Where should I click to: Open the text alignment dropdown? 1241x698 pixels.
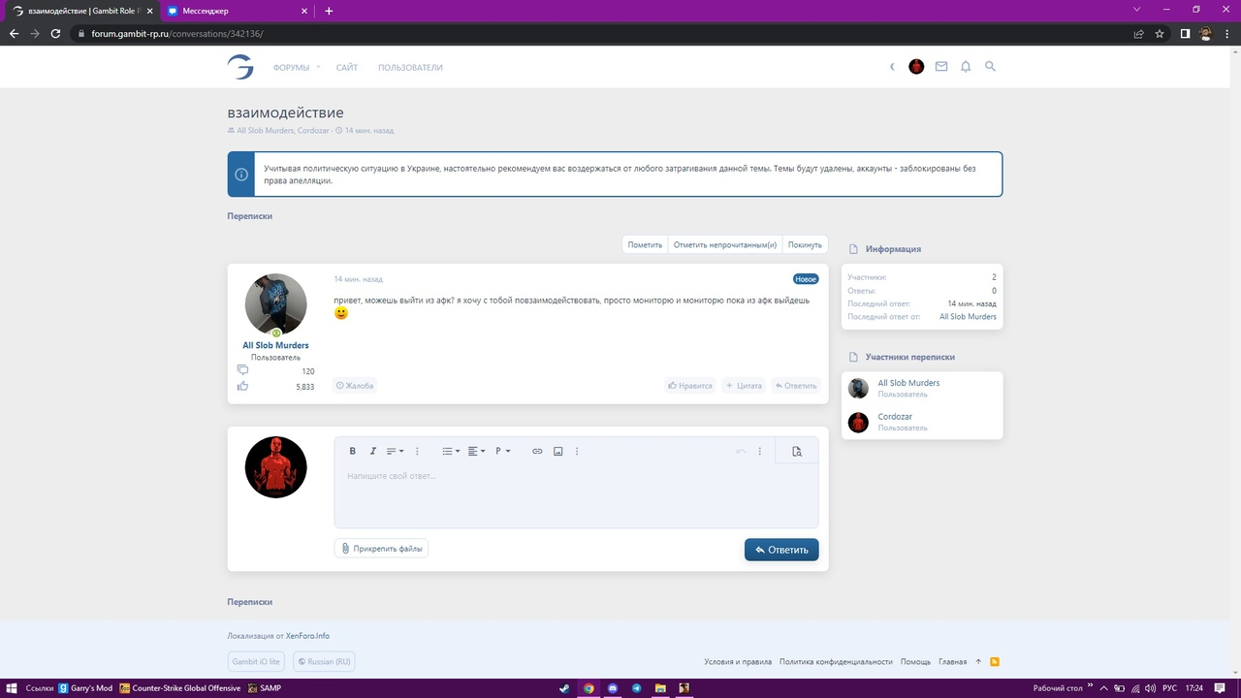tap(476, 451)
